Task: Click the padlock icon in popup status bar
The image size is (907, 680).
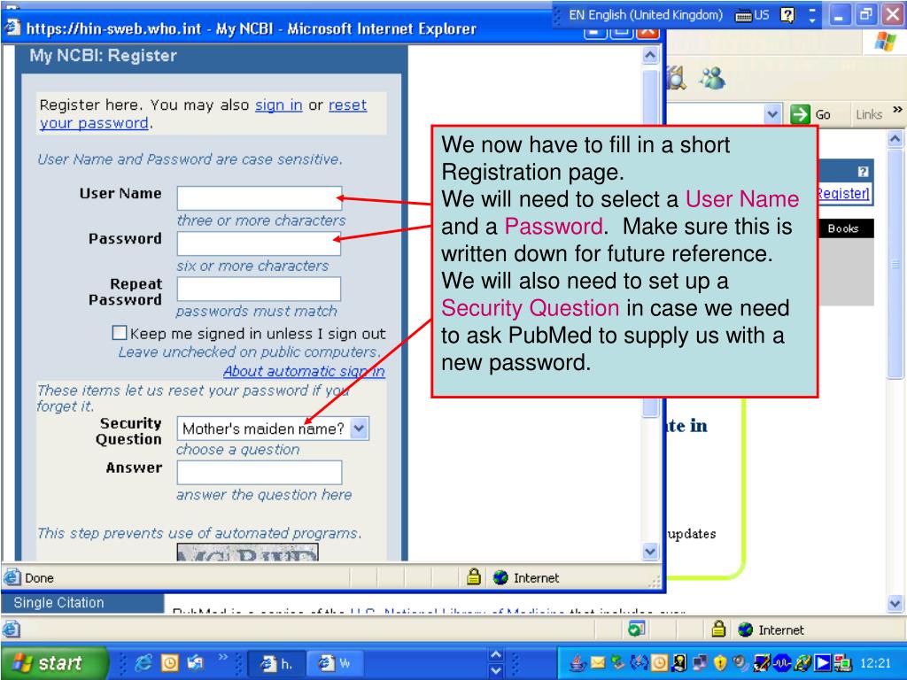Action: click(474, 576)
